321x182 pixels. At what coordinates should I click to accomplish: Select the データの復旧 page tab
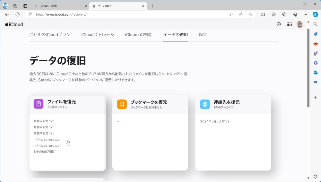(x=176, y=35)
